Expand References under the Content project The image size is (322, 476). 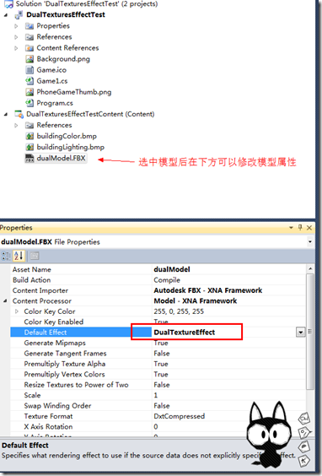pos(16,125)
